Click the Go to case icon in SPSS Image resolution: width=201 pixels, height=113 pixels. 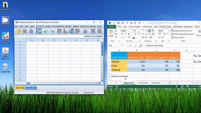coord(59,31)
